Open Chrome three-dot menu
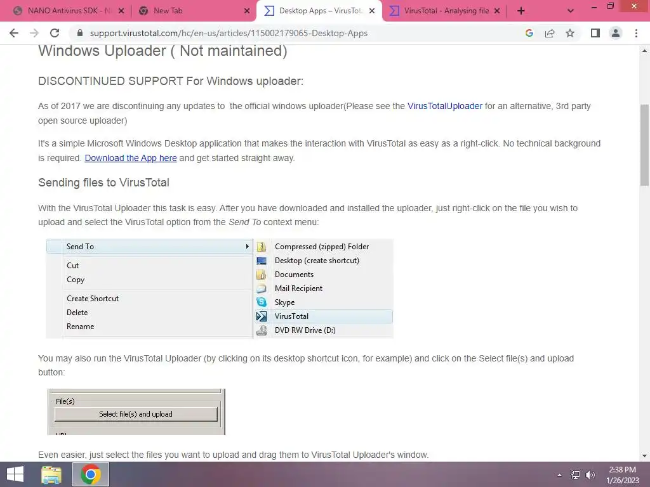The height and width of the screenshot is (487, 650). (x=636, y=33)
